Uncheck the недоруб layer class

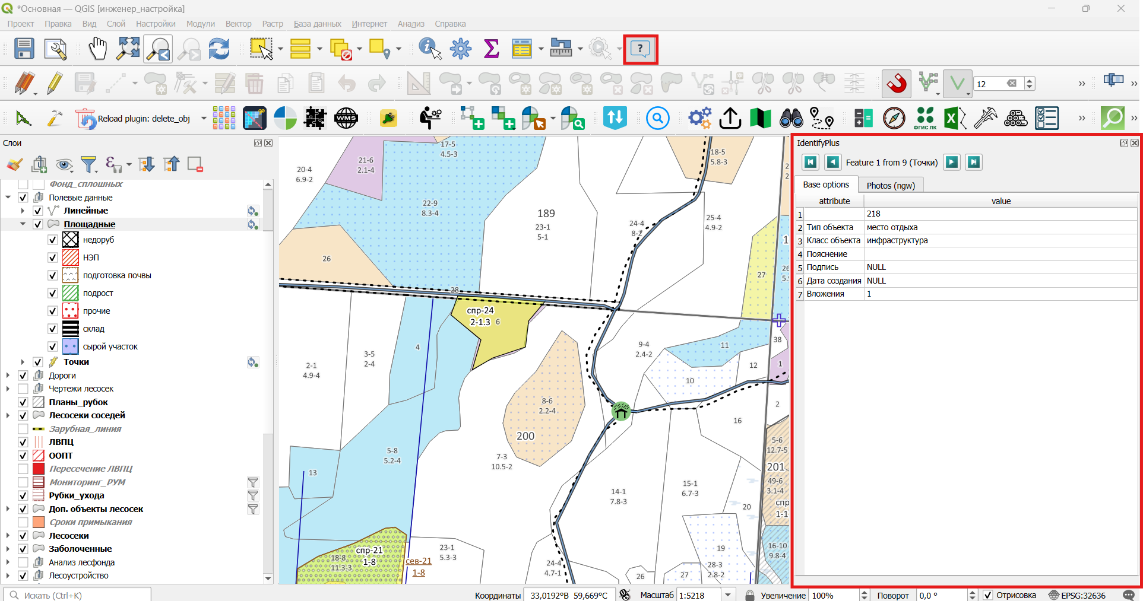53,240
